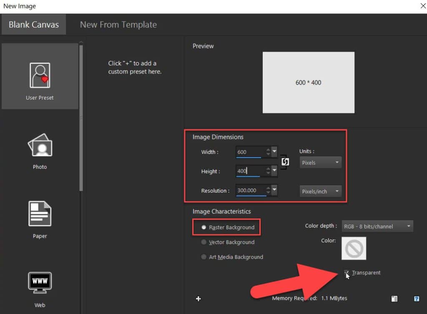Viewport: 427px width, 314px height.
Task: Click the preset details list icon
Action: [394, 299]
